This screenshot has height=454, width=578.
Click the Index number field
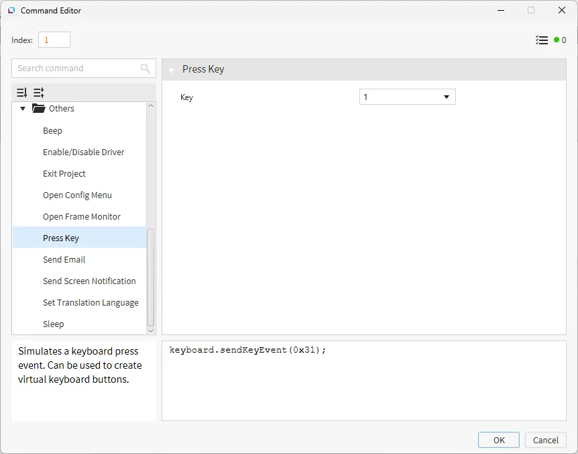[x=54, y=40]
